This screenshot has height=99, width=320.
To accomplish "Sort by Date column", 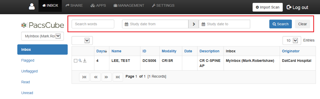I will [x=188, y=51].
